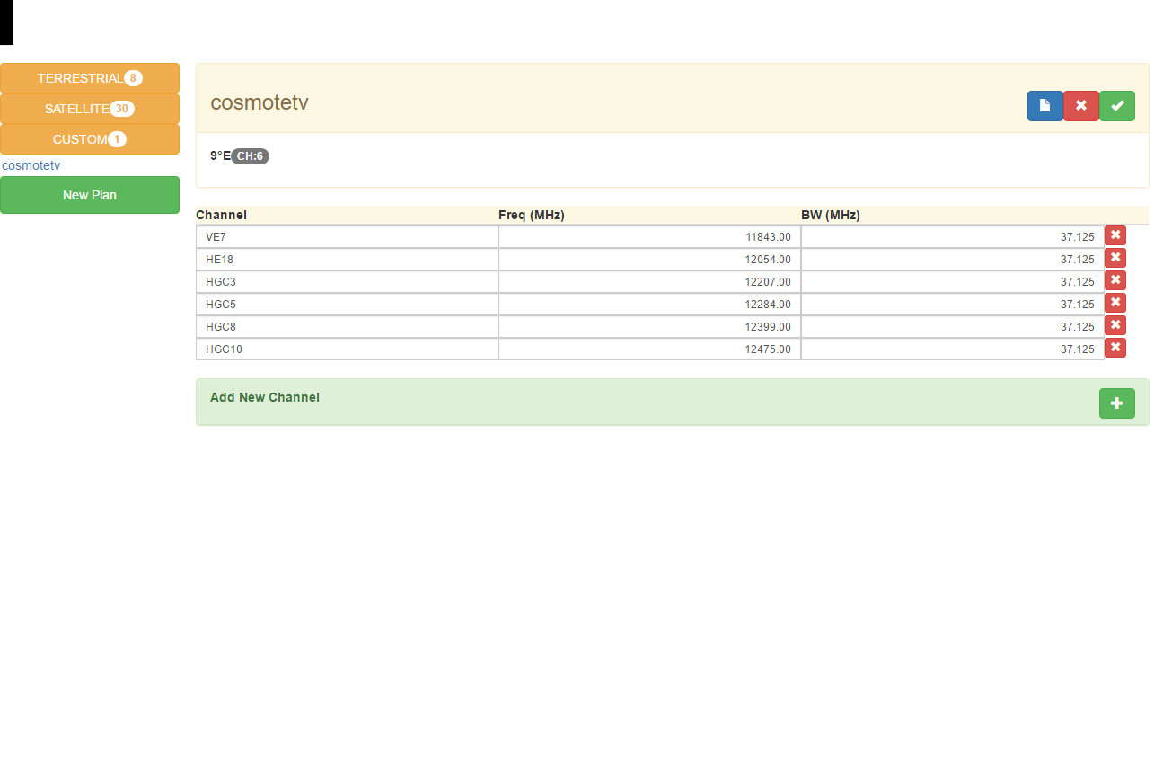Edit the VE7 channel name field
The height and width of the screenshot is (778, 1163).
pos(347,237)
